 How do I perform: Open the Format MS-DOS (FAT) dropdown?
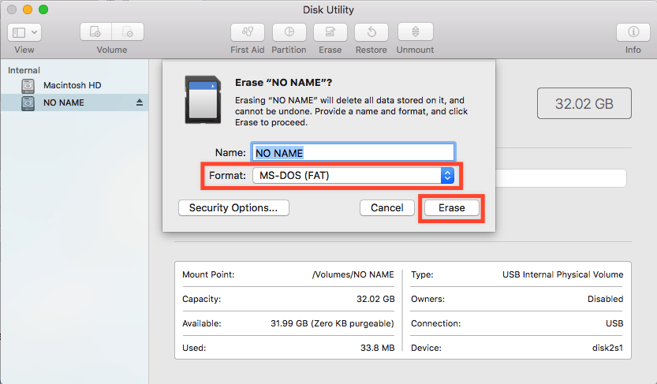[x=353, y=176]
